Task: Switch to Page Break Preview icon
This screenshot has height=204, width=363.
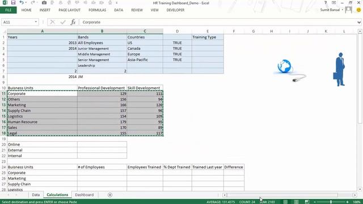Action: (x=307, y=202)
